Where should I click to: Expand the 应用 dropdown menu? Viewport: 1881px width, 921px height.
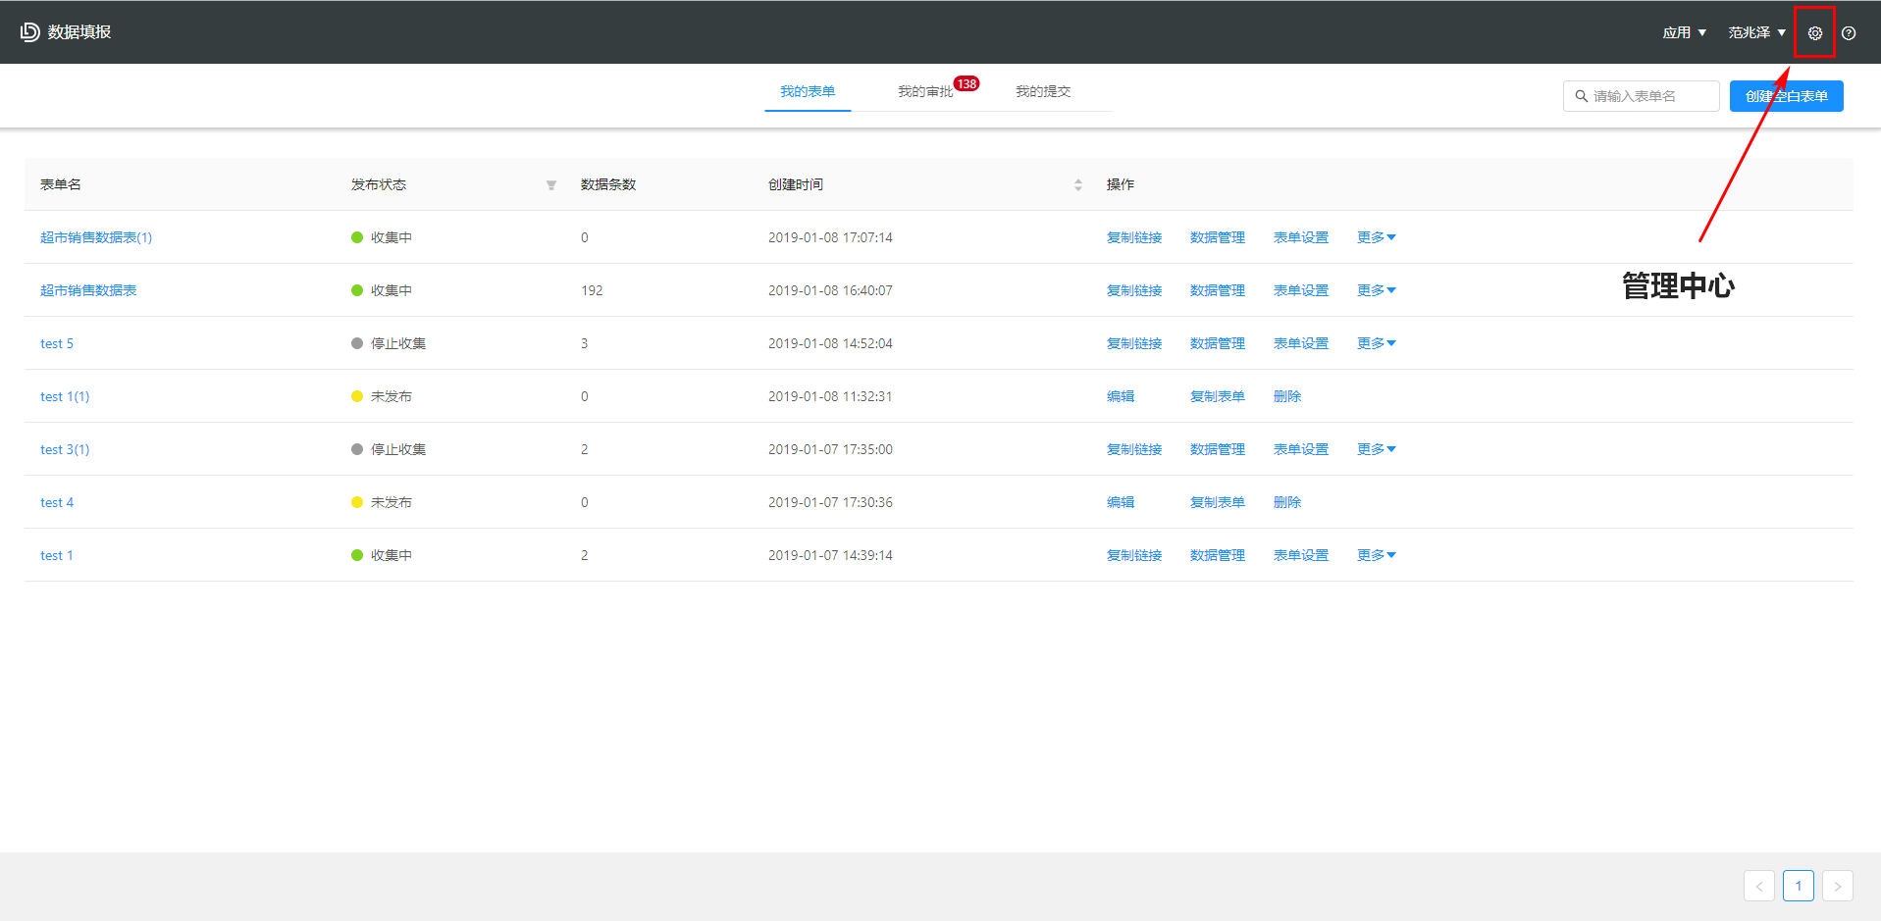(x=1684, y=32)
